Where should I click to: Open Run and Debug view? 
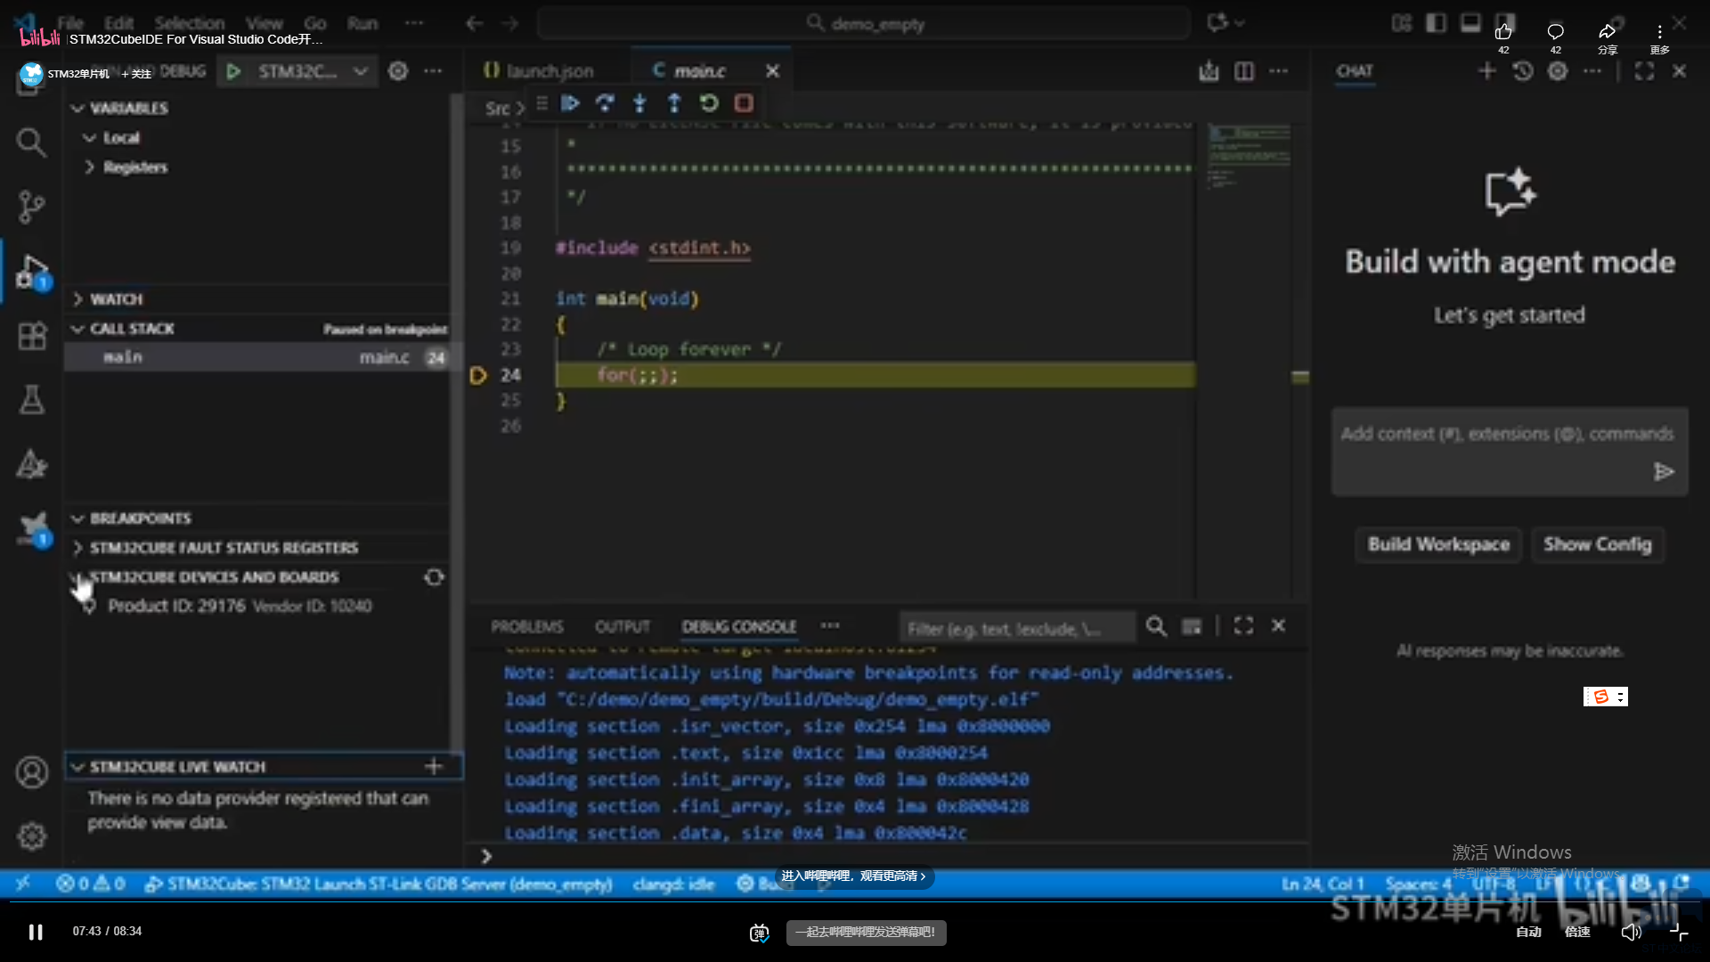tap(32, 271)
